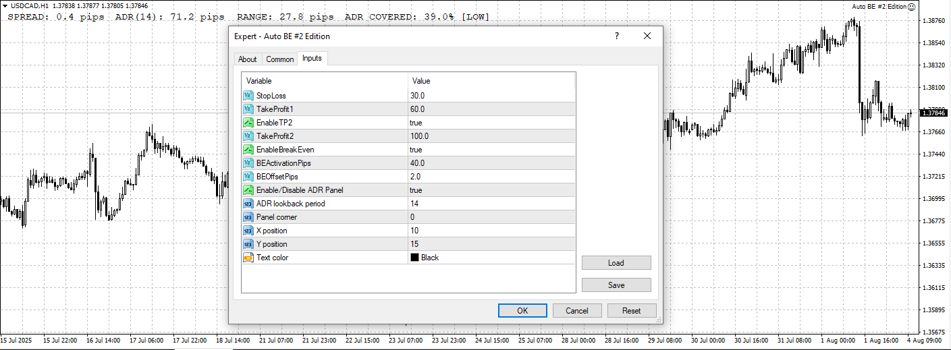951x350 pixels.
Task: Select the Y position value 15
Action: tap(414, 244)
